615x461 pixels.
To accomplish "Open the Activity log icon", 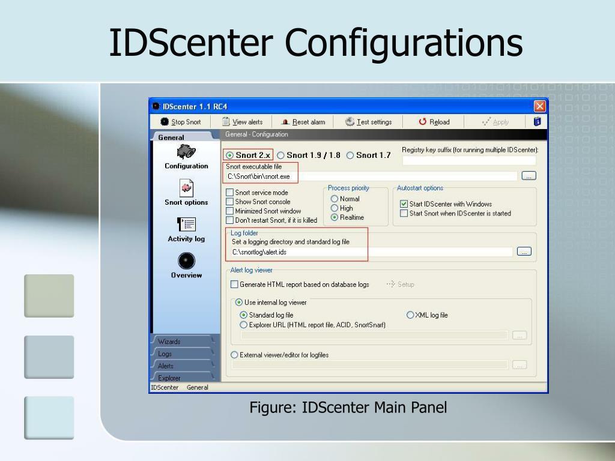I will 186,224.
